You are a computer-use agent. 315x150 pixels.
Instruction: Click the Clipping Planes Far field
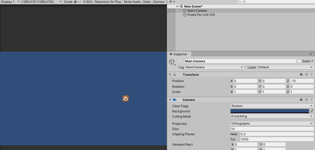277,139
